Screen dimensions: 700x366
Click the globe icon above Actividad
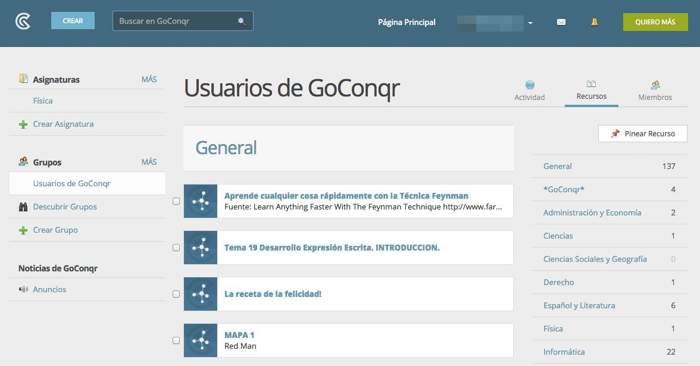(530, 85)
